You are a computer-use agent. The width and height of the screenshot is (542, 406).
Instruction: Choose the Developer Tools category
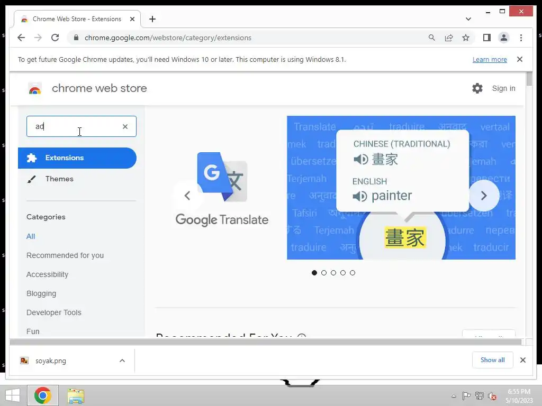pos(53,312)
